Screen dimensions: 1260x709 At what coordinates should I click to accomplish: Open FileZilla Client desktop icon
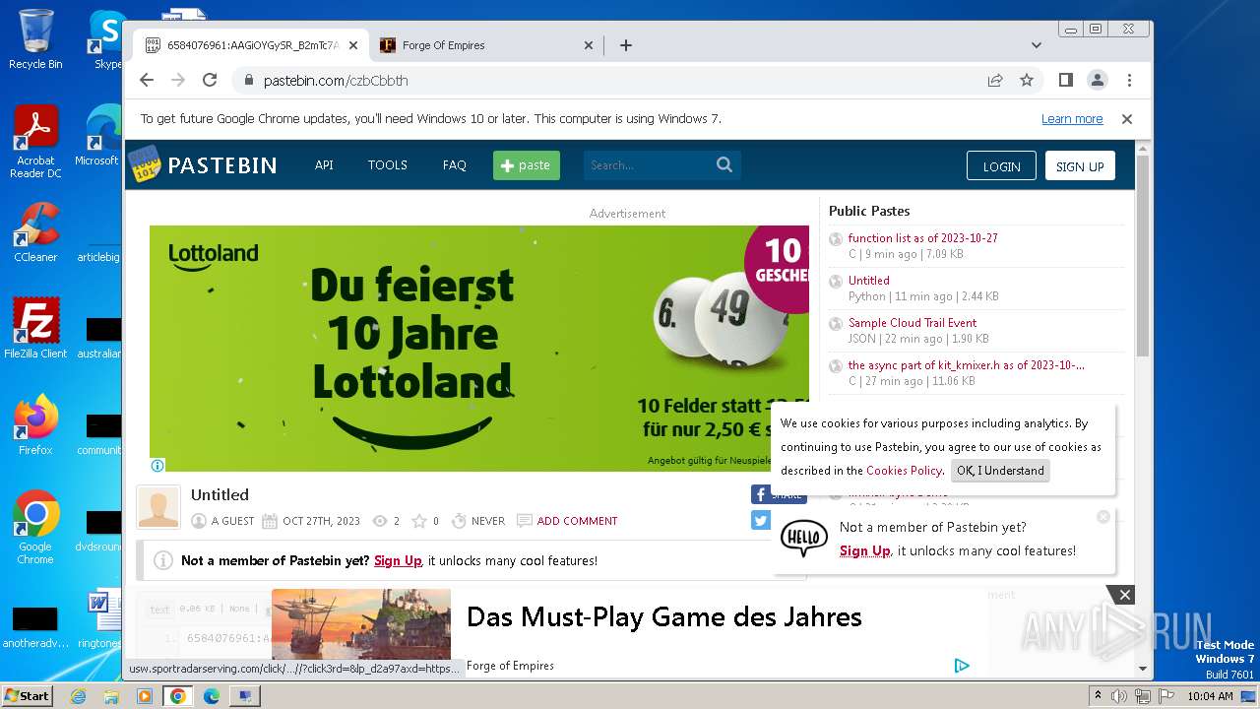(35, 328)
